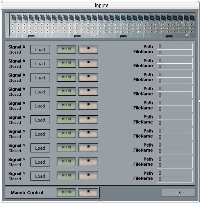
Task: Click Maestr Control stop button
Action: [88, 193]
